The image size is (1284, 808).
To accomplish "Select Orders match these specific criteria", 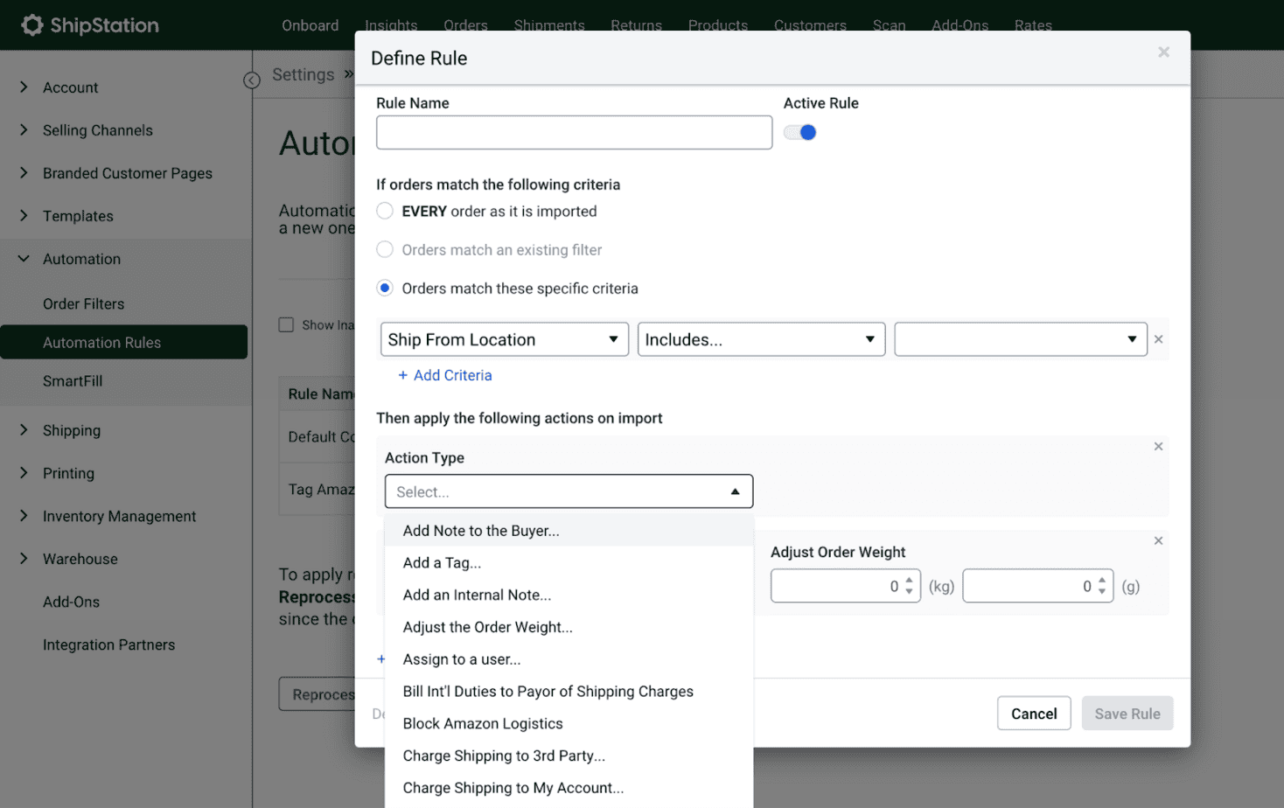I will coord(385,289).
